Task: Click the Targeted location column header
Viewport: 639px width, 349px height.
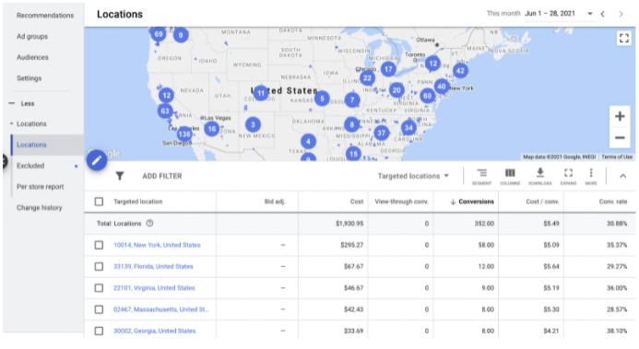Action: [x=137, y=202]
